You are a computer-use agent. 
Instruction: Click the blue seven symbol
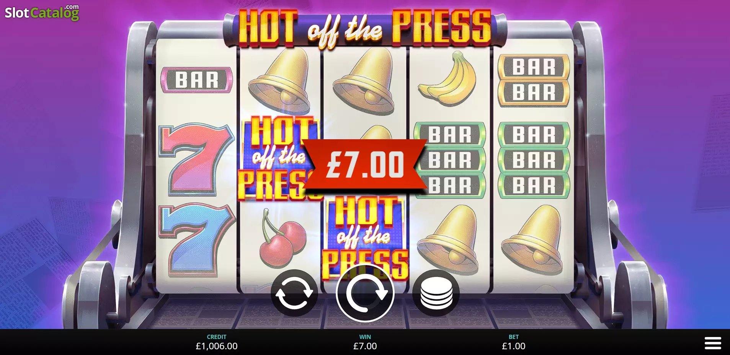coord(196,240)
